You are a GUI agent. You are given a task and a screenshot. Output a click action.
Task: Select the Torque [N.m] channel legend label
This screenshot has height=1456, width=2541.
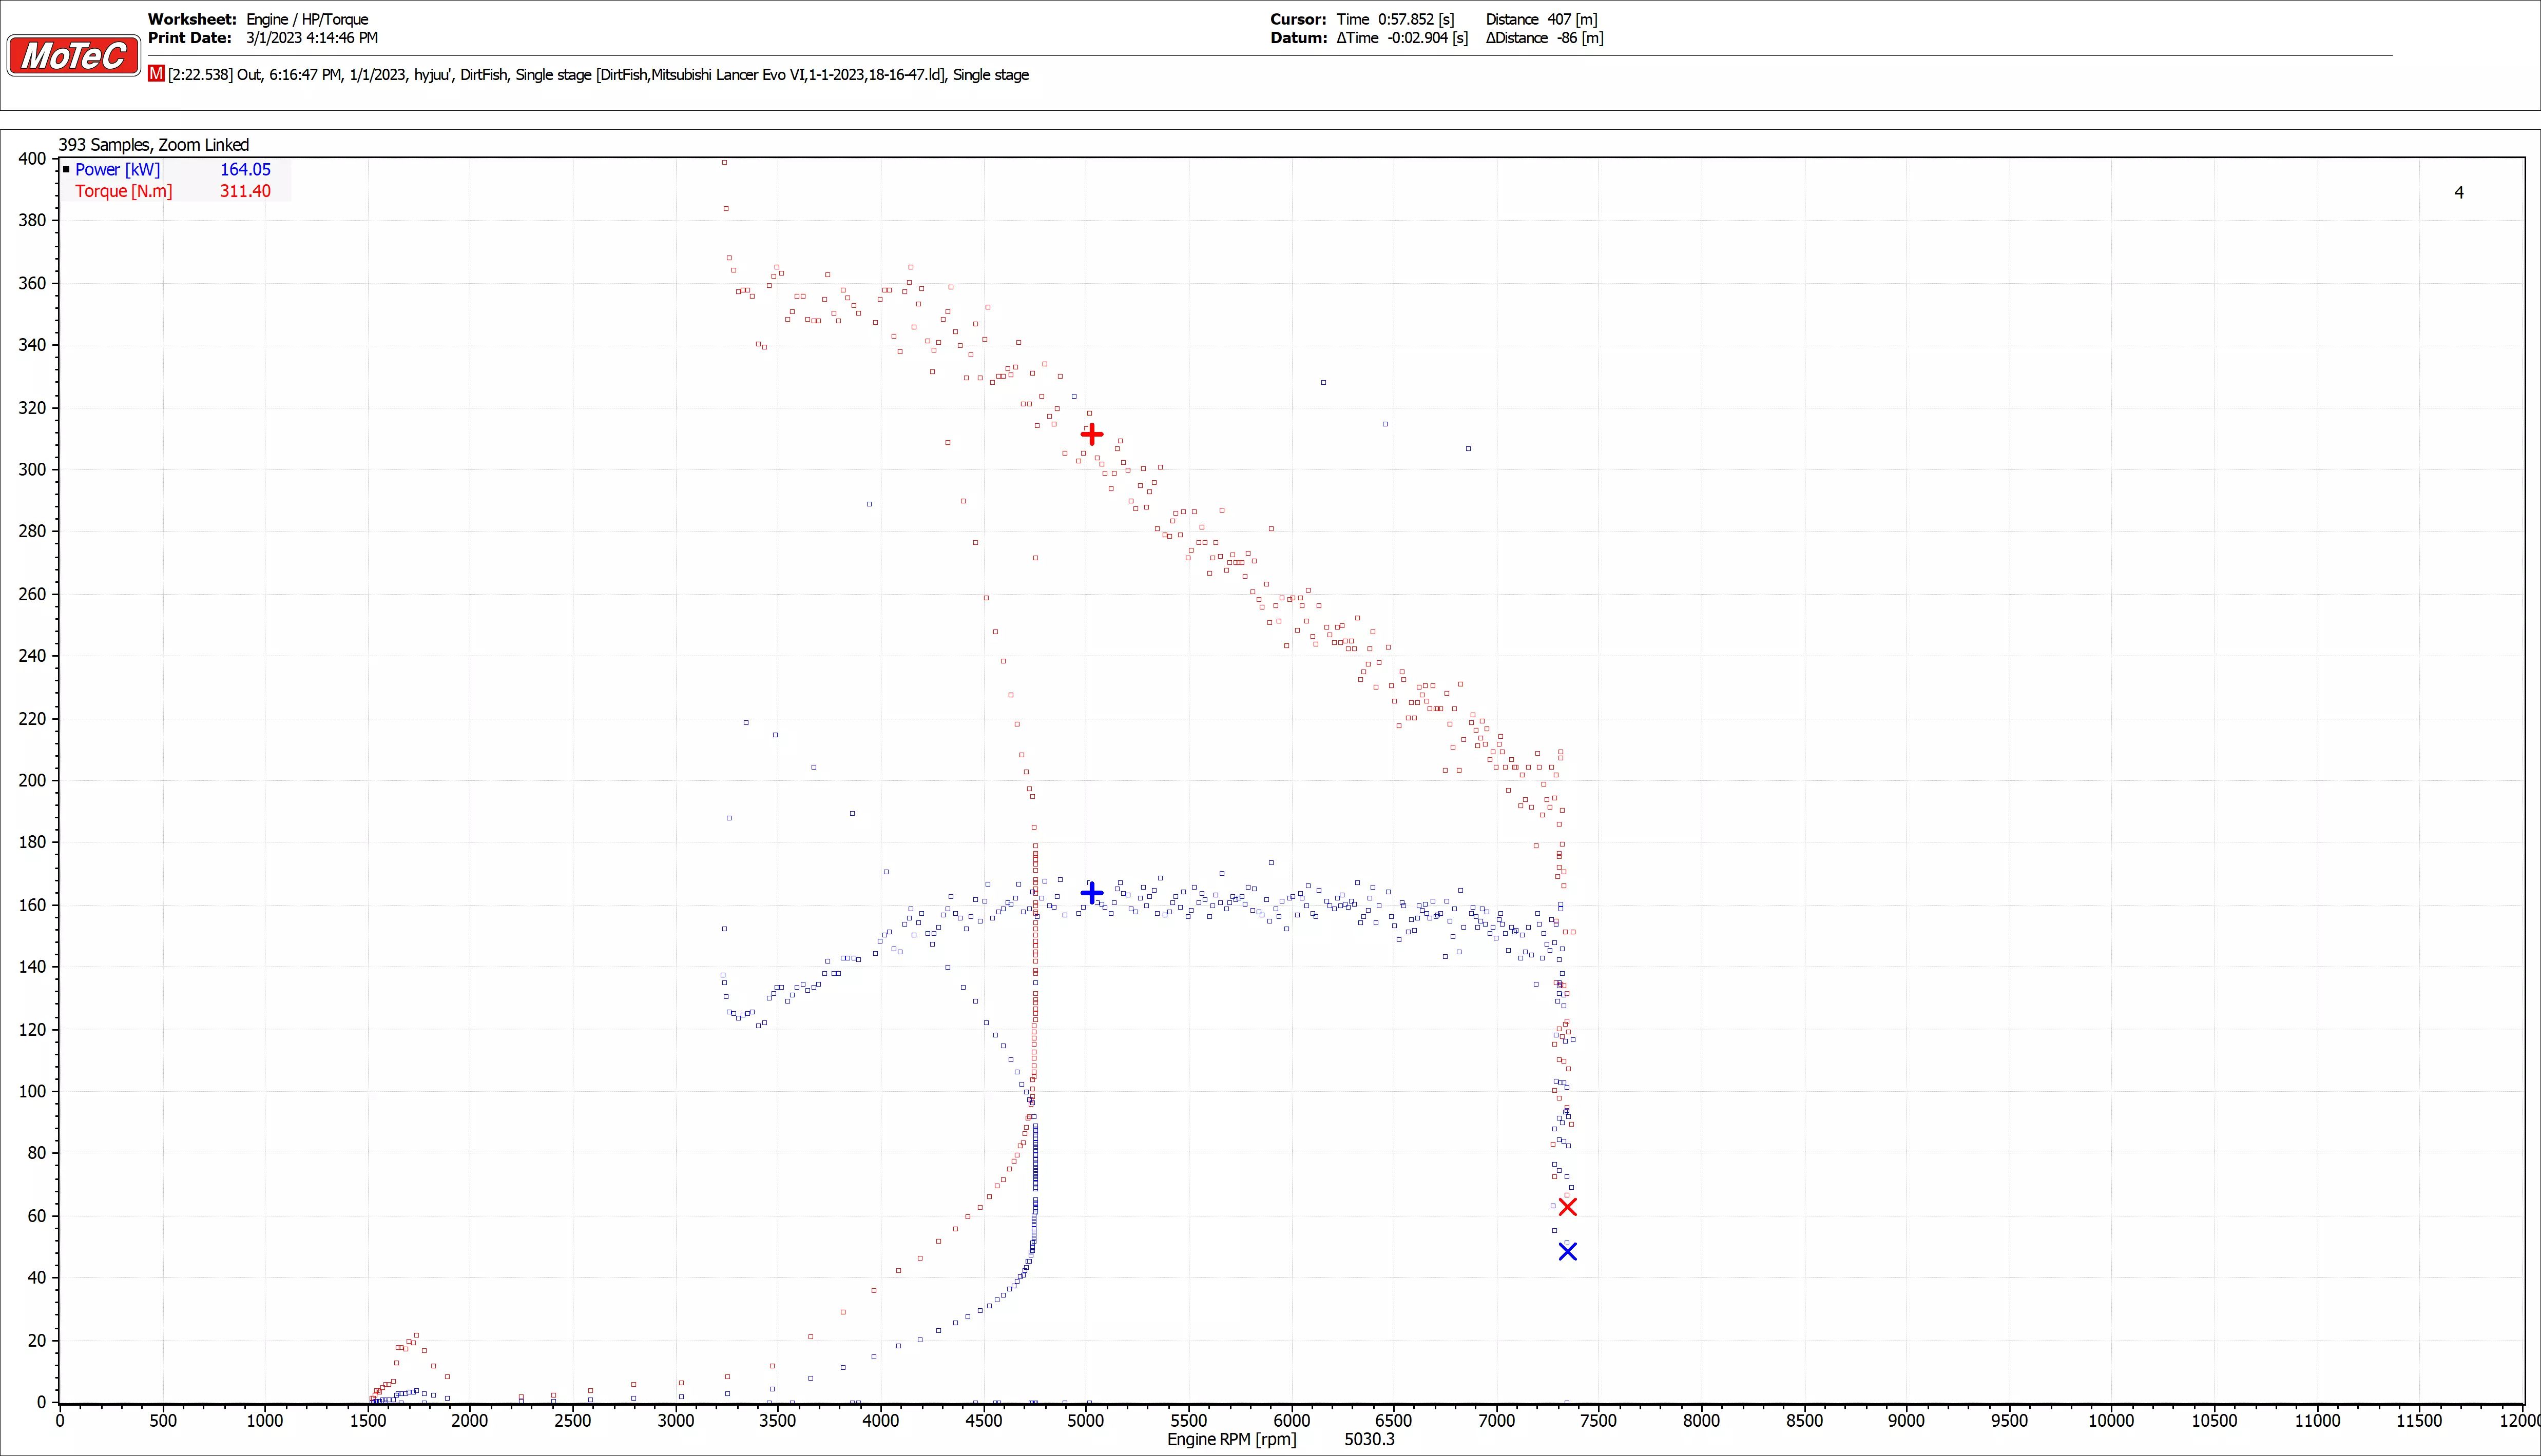(x=123, y=191)
